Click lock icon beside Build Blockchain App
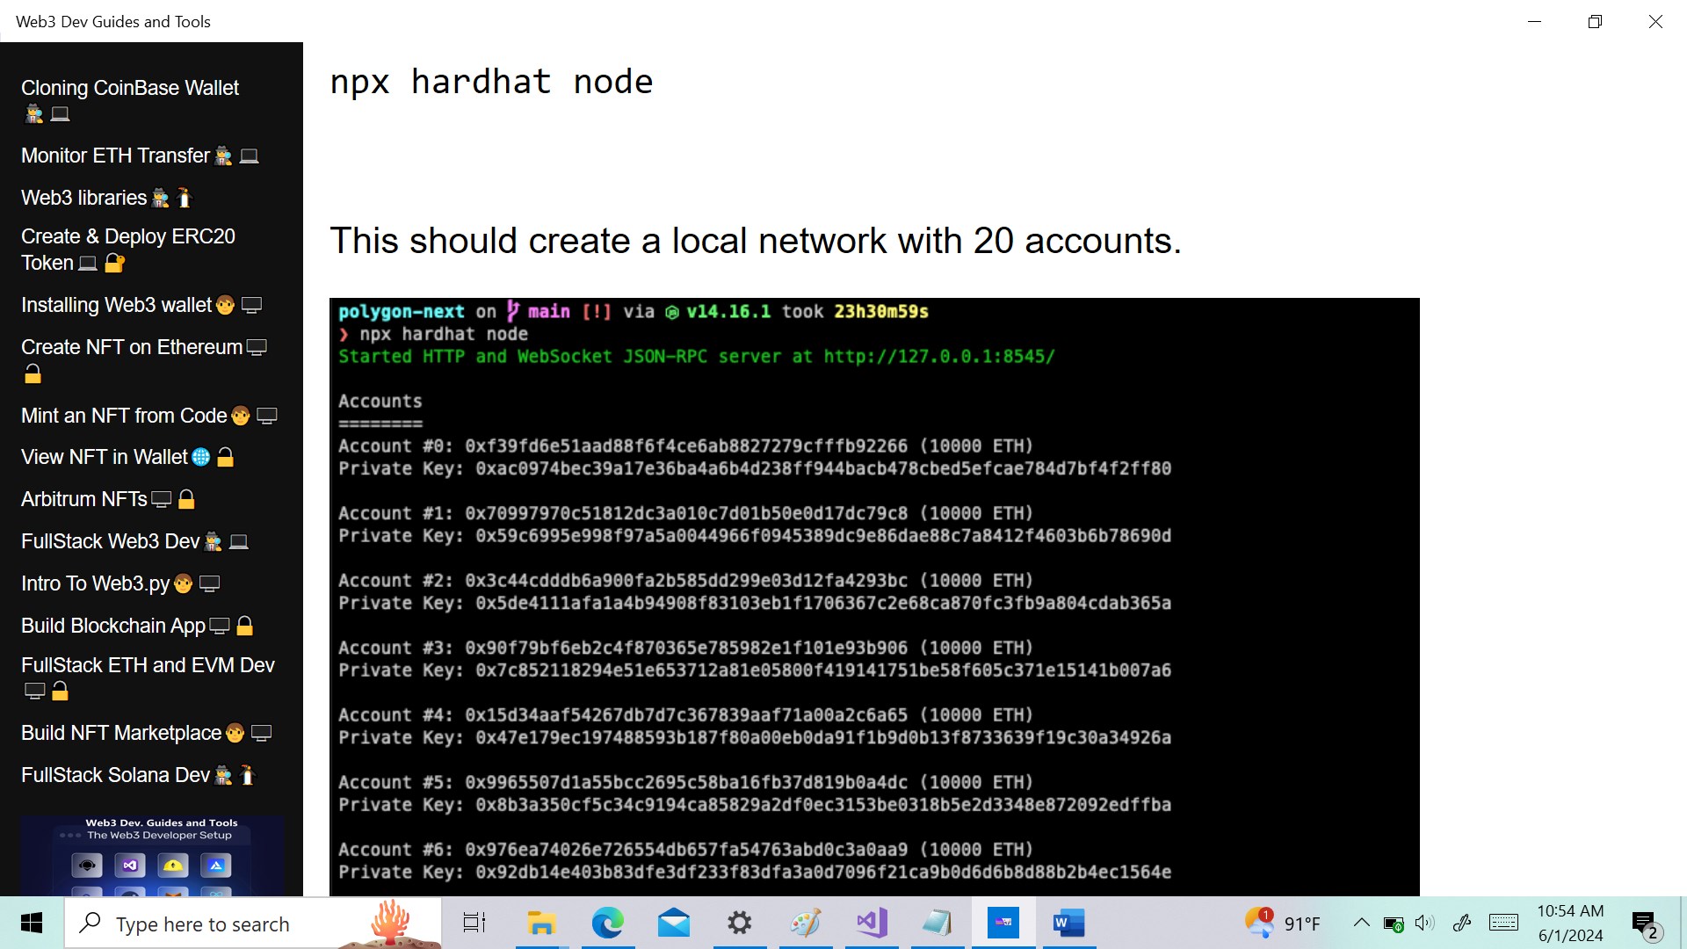This screenshot has height=949, width=1687. 245,627
